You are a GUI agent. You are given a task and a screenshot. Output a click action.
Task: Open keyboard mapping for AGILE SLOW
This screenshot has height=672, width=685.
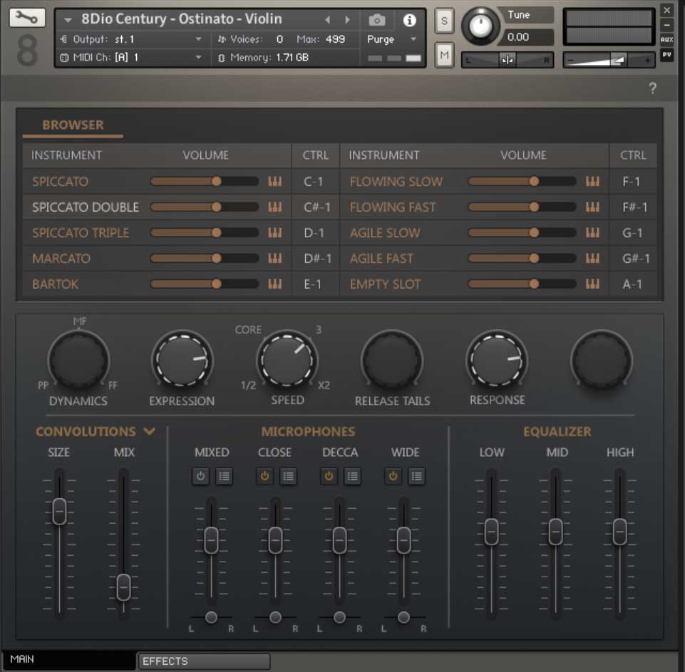coord(592,233)
